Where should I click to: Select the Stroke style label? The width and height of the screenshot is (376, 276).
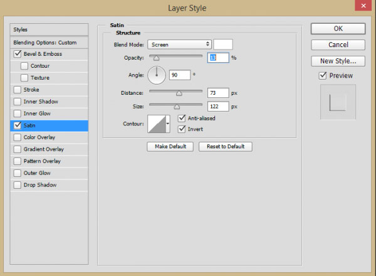click(31, 90)
